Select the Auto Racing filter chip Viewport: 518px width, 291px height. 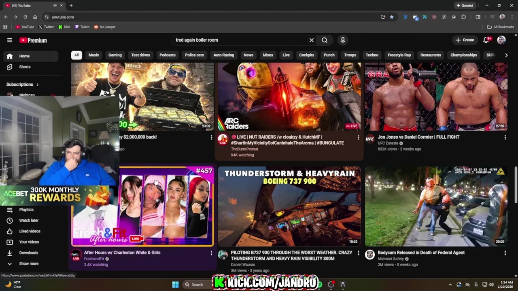coord(224,55)
